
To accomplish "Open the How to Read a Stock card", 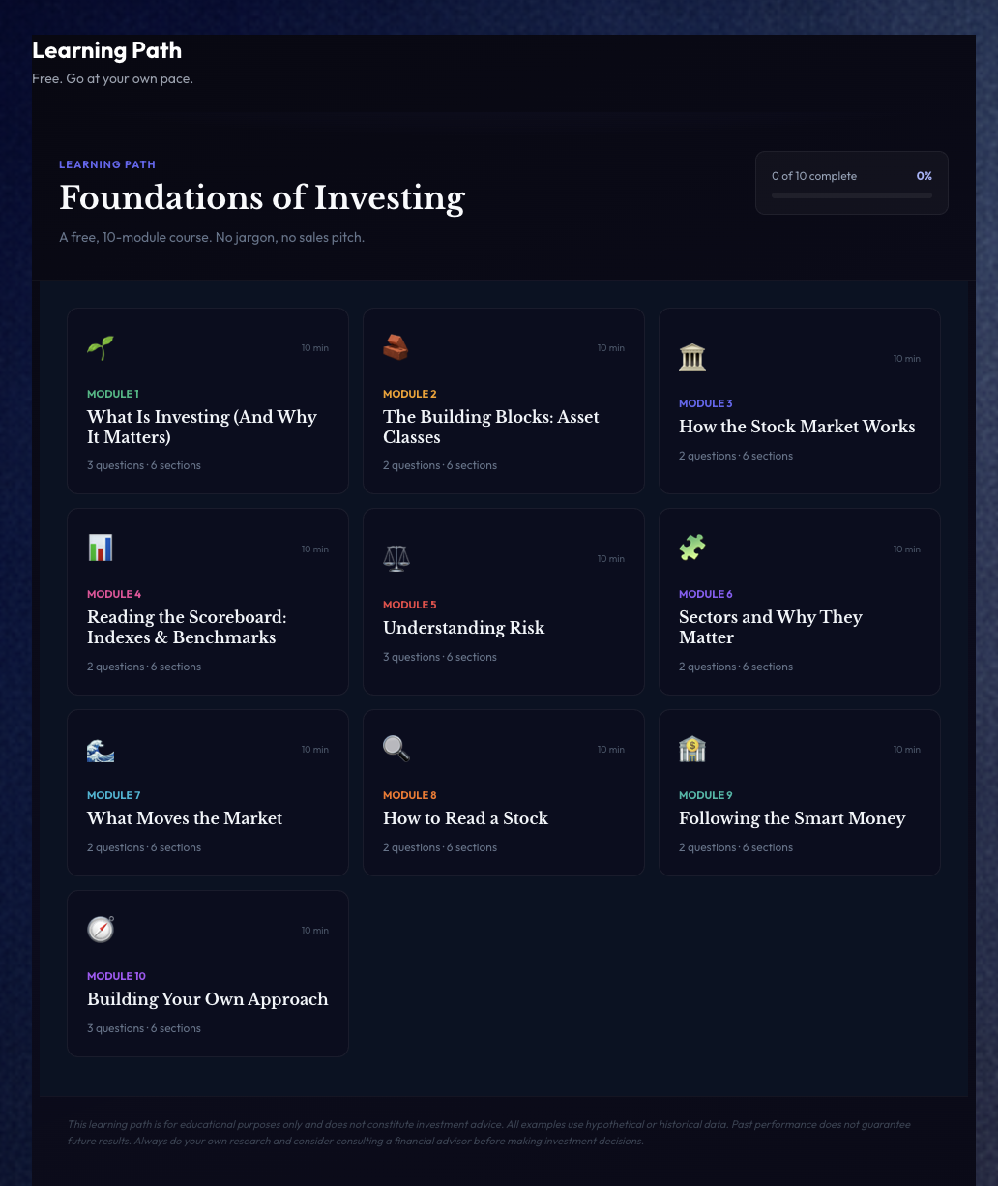I will (503, 792).
